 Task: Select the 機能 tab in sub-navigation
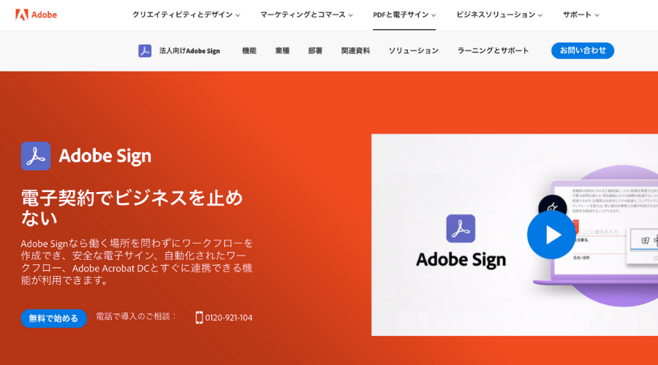click(249, 50)
